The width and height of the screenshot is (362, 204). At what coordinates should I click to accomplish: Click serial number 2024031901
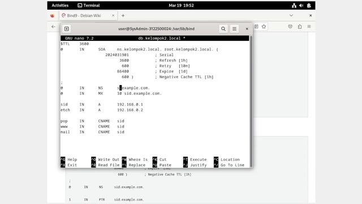[x=117, y=55]
